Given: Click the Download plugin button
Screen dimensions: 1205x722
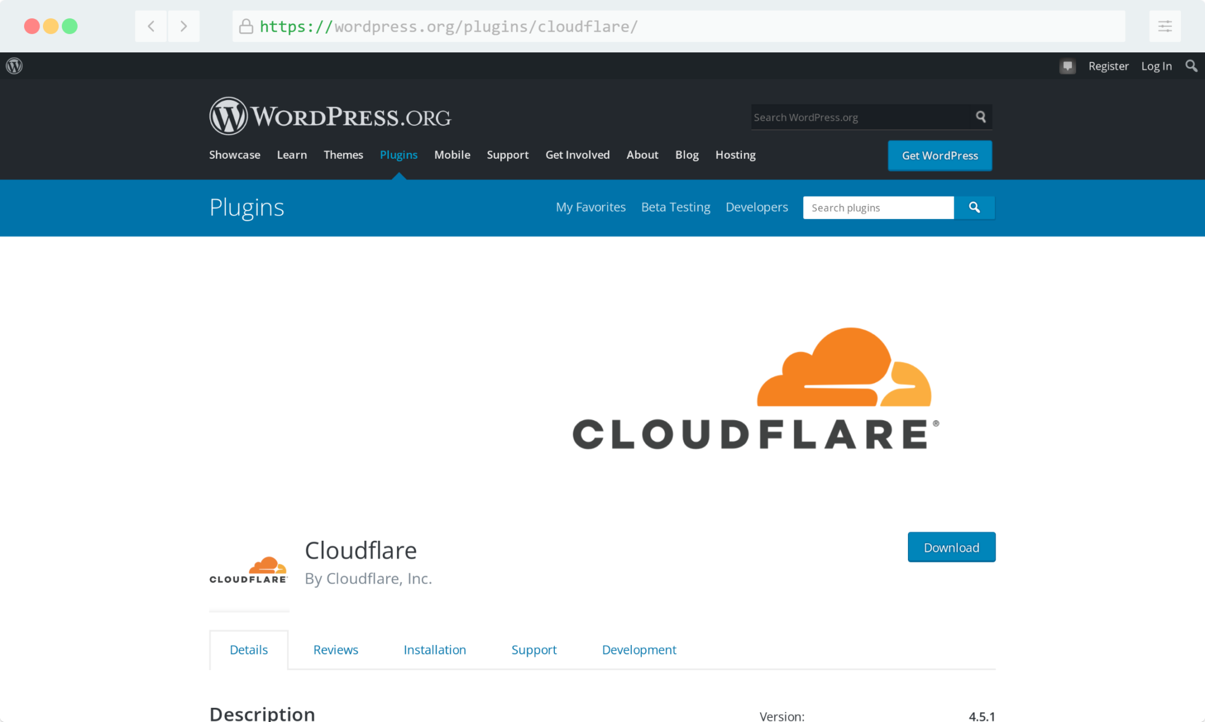Looking at the screenshot, I should coord(951,547).
